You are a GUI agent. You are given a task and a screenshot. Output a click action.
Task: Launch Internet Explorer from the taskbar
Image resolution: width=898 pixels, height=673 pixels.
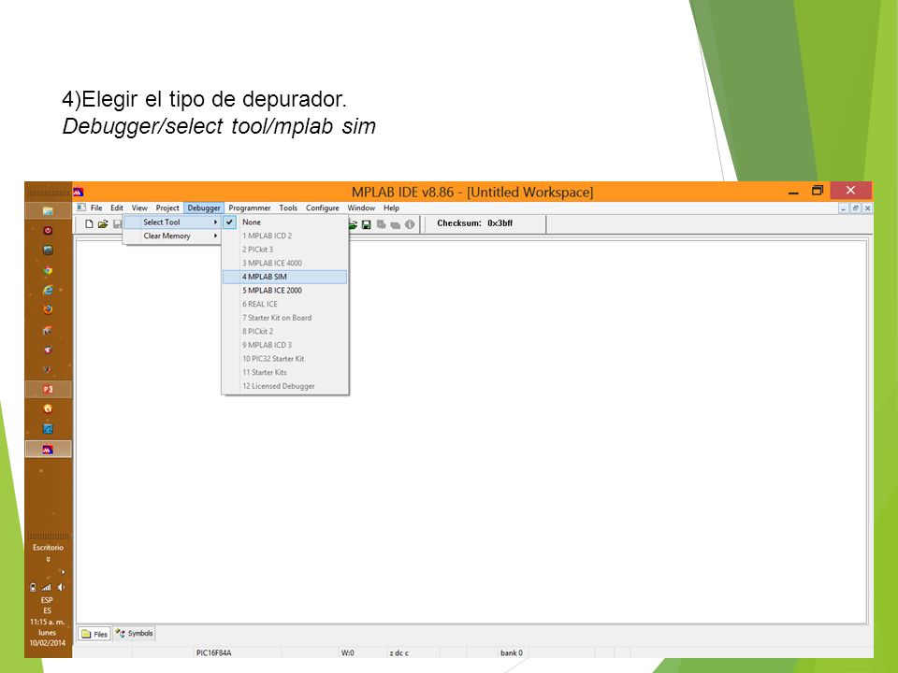pyautogui.click(x=48, y=290)
